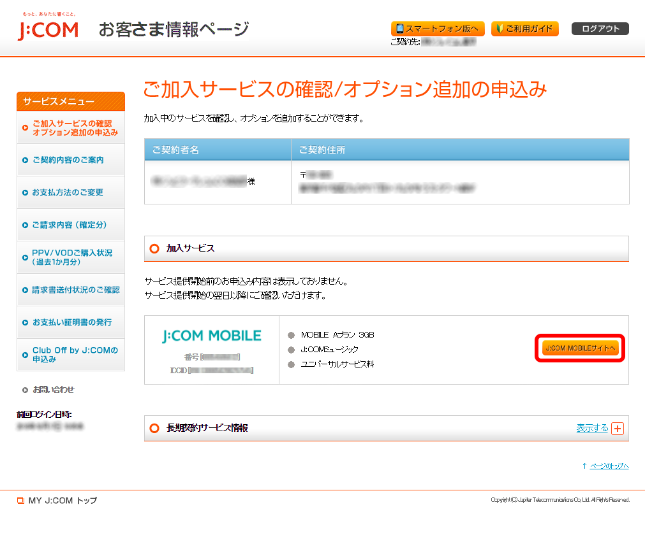
Task: Click the ご契約先 label in the header
Action: point(405,42)
